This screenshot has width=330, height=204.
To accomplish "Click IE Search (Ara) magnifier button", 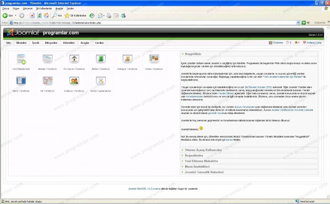I will click(57, 15).
